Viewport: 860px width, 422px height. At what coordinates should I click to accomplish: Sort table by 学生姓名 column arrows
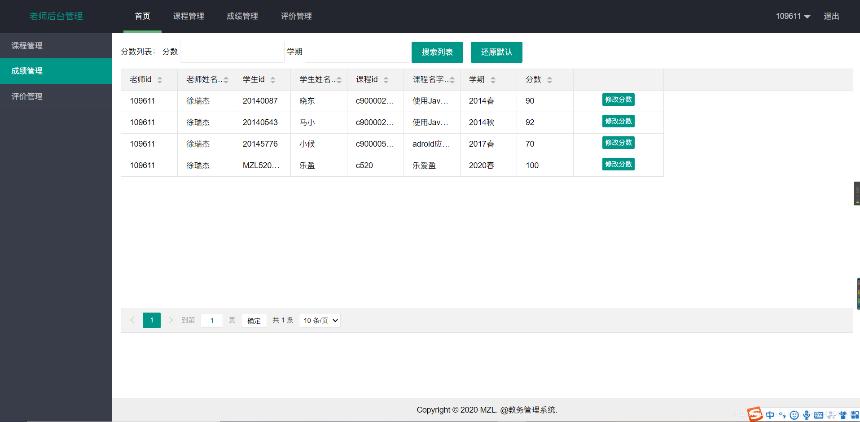[339, 80]
